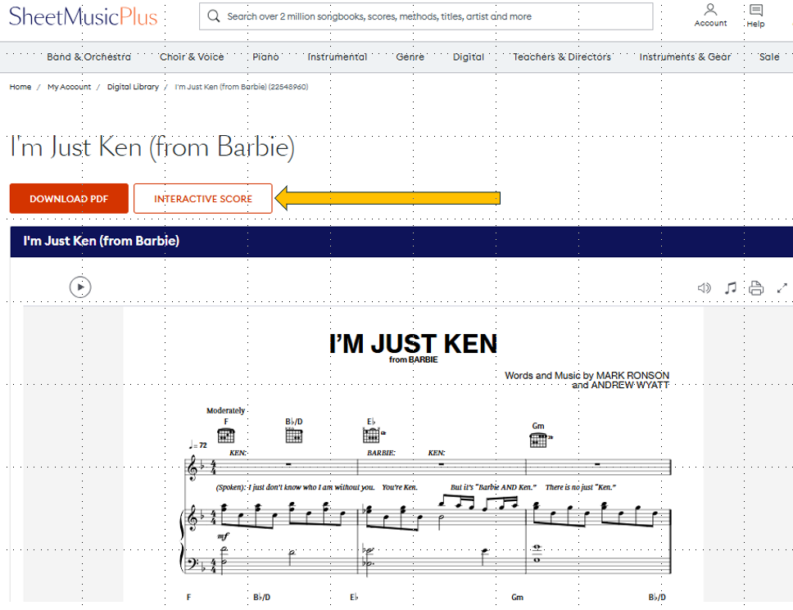Open the Interactive Score
The width and height of the screenshot is (793, 610).
(x=203, y=199)
